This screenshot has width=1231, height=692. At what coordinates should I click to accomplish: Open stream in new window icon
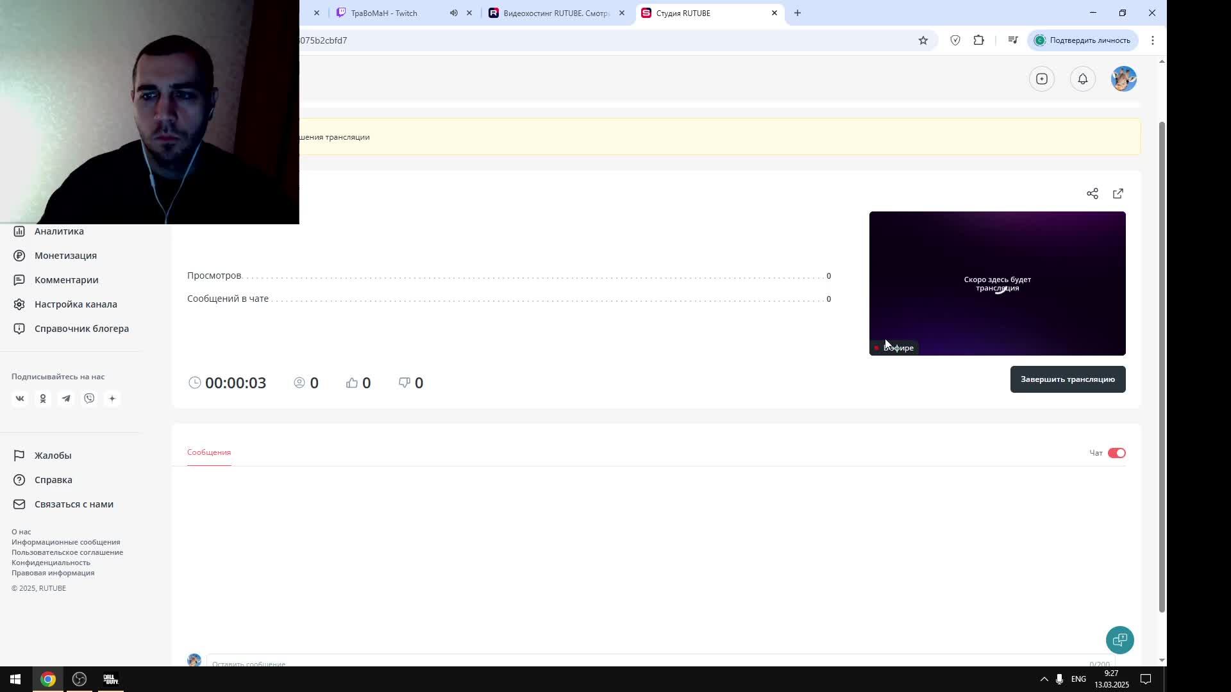1118,194
